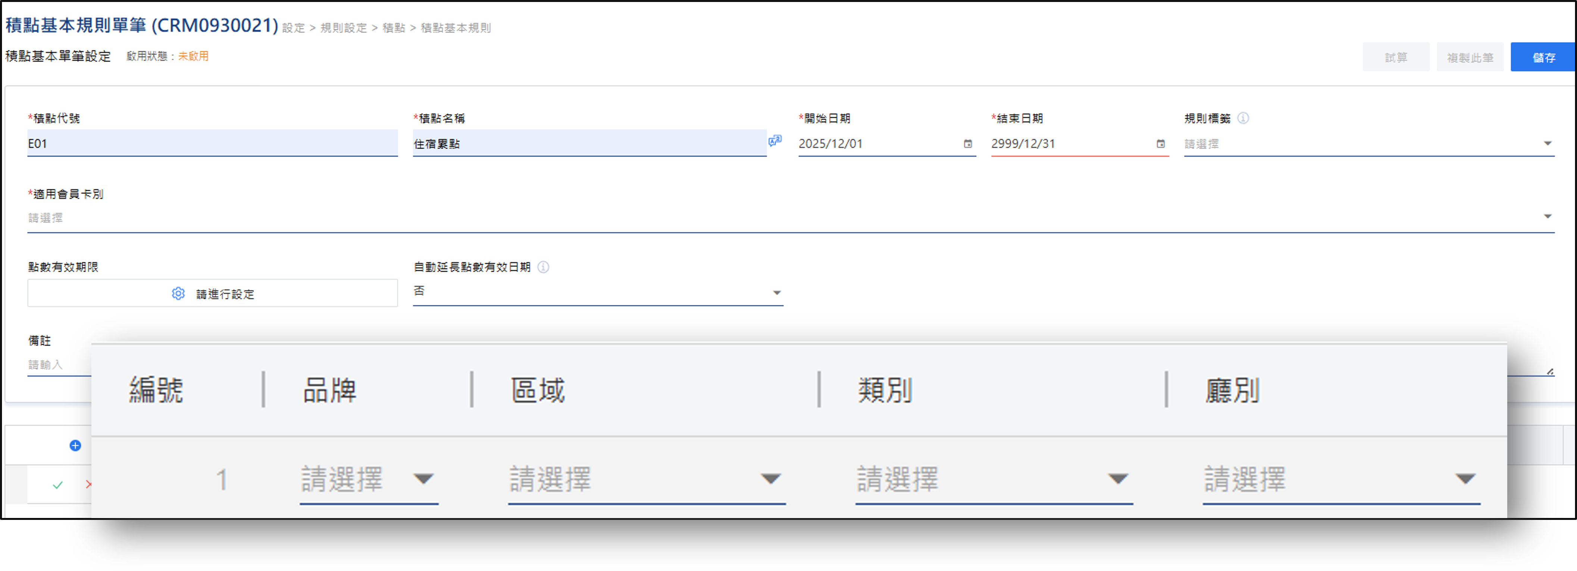Click the translation icon beside 積點名稱 field
Screen dimensions: 1577x571
tap(775, 141)
